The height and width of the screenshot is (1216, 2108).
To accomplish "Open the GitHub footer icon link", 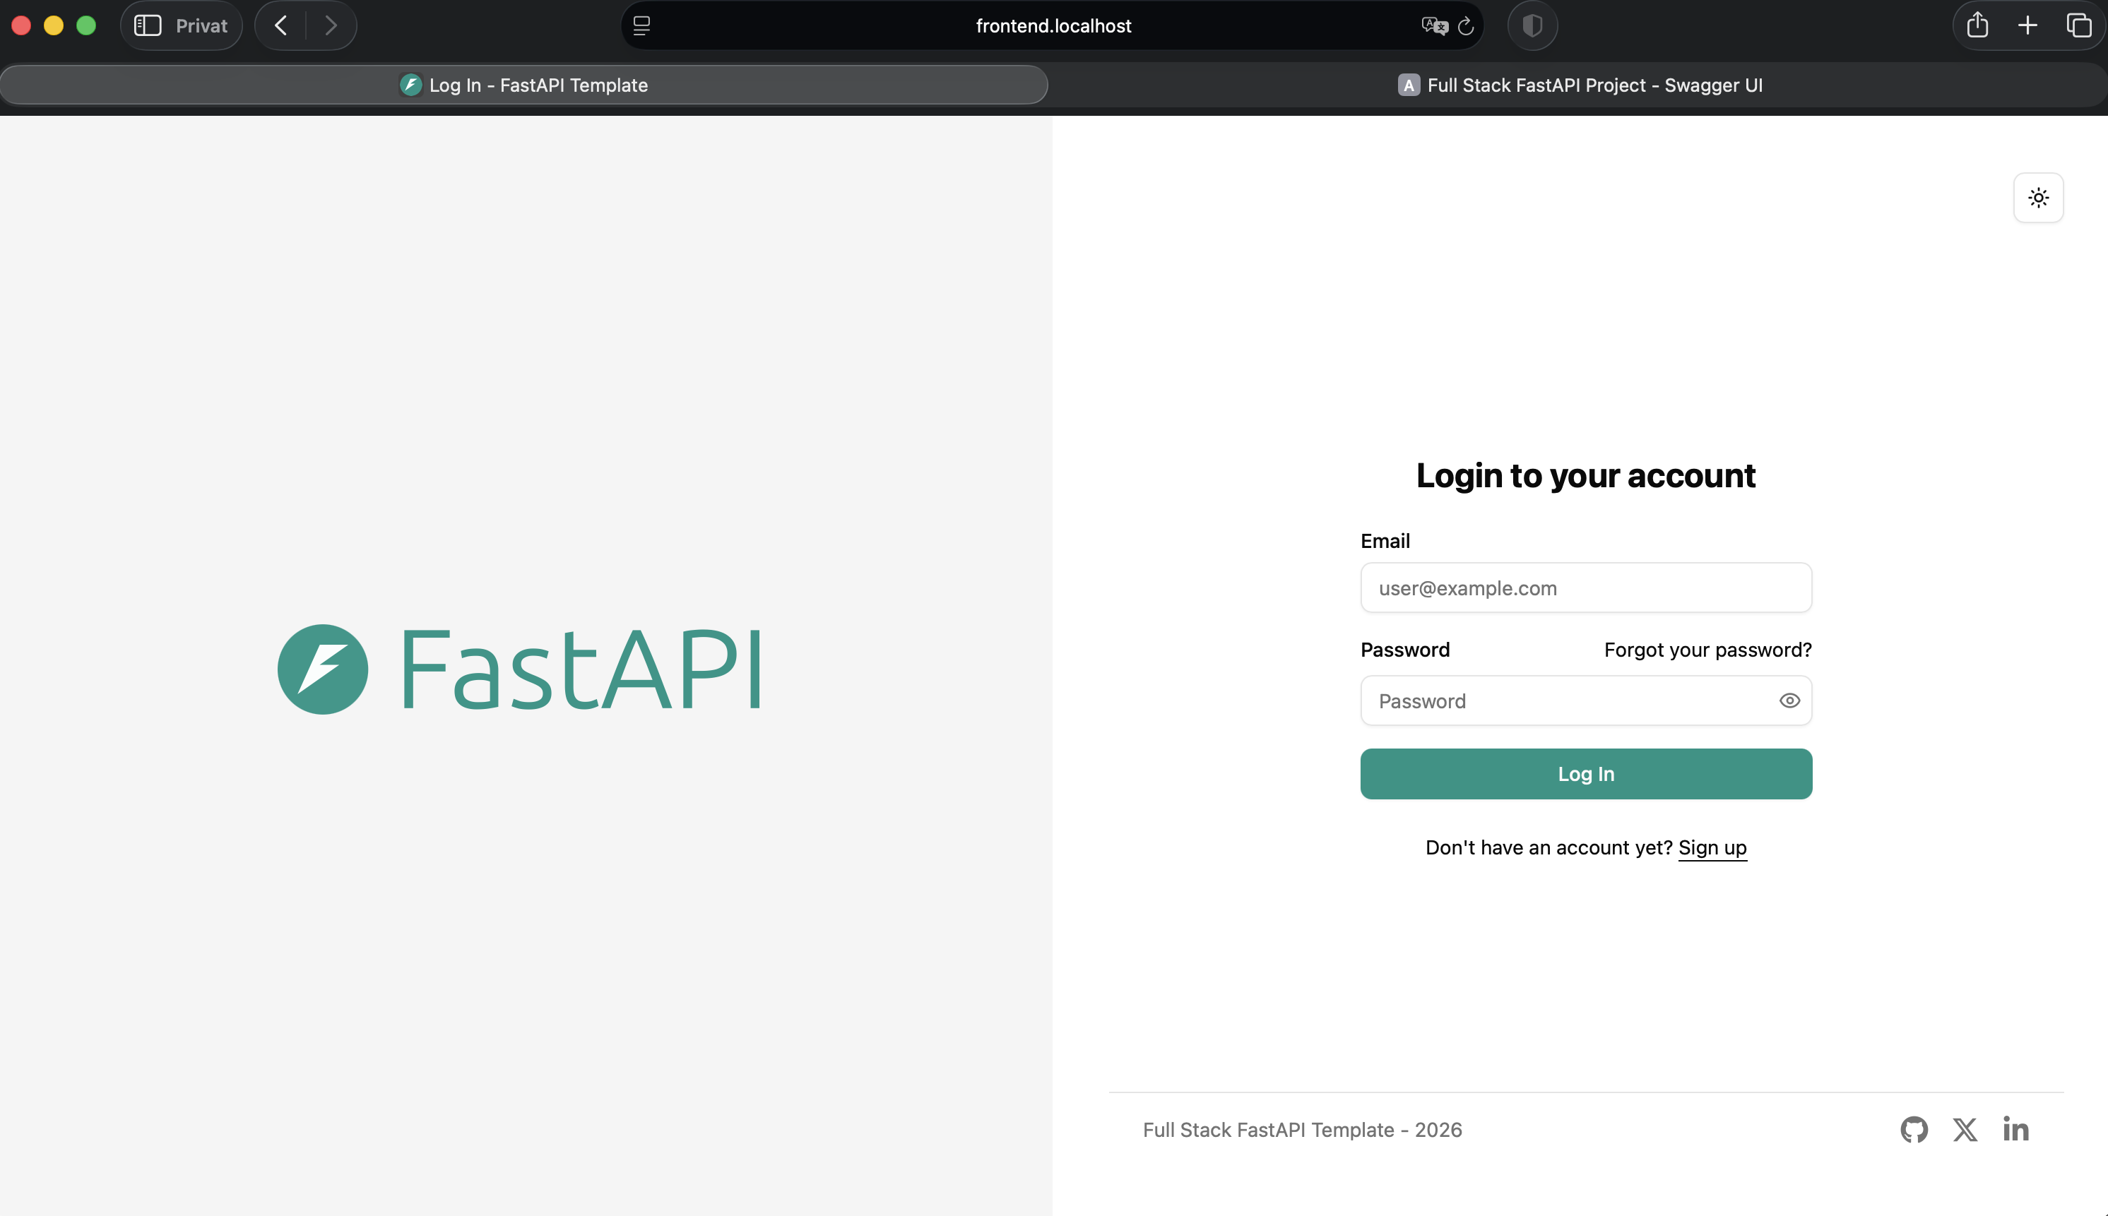I will (1913, 1129).
